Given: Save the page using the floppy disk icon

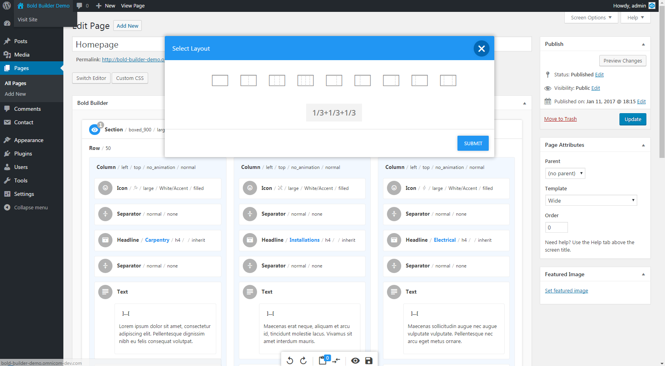Looking at the screenshot, I should [369, 360].
